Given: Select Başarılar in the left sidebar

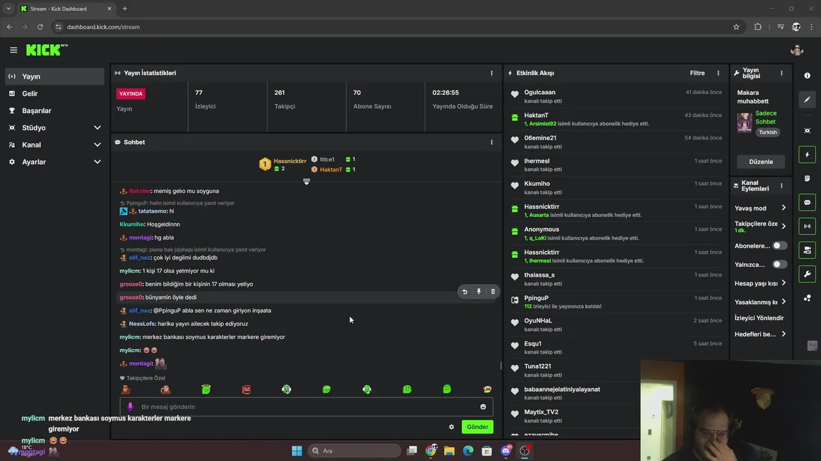Looking at the screenshot, I should tap(55, 111).
